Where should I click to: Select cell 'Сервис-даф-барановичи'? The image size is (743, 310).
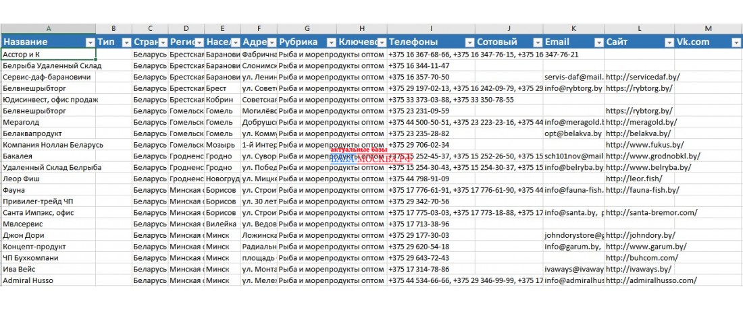coord(49,77)
